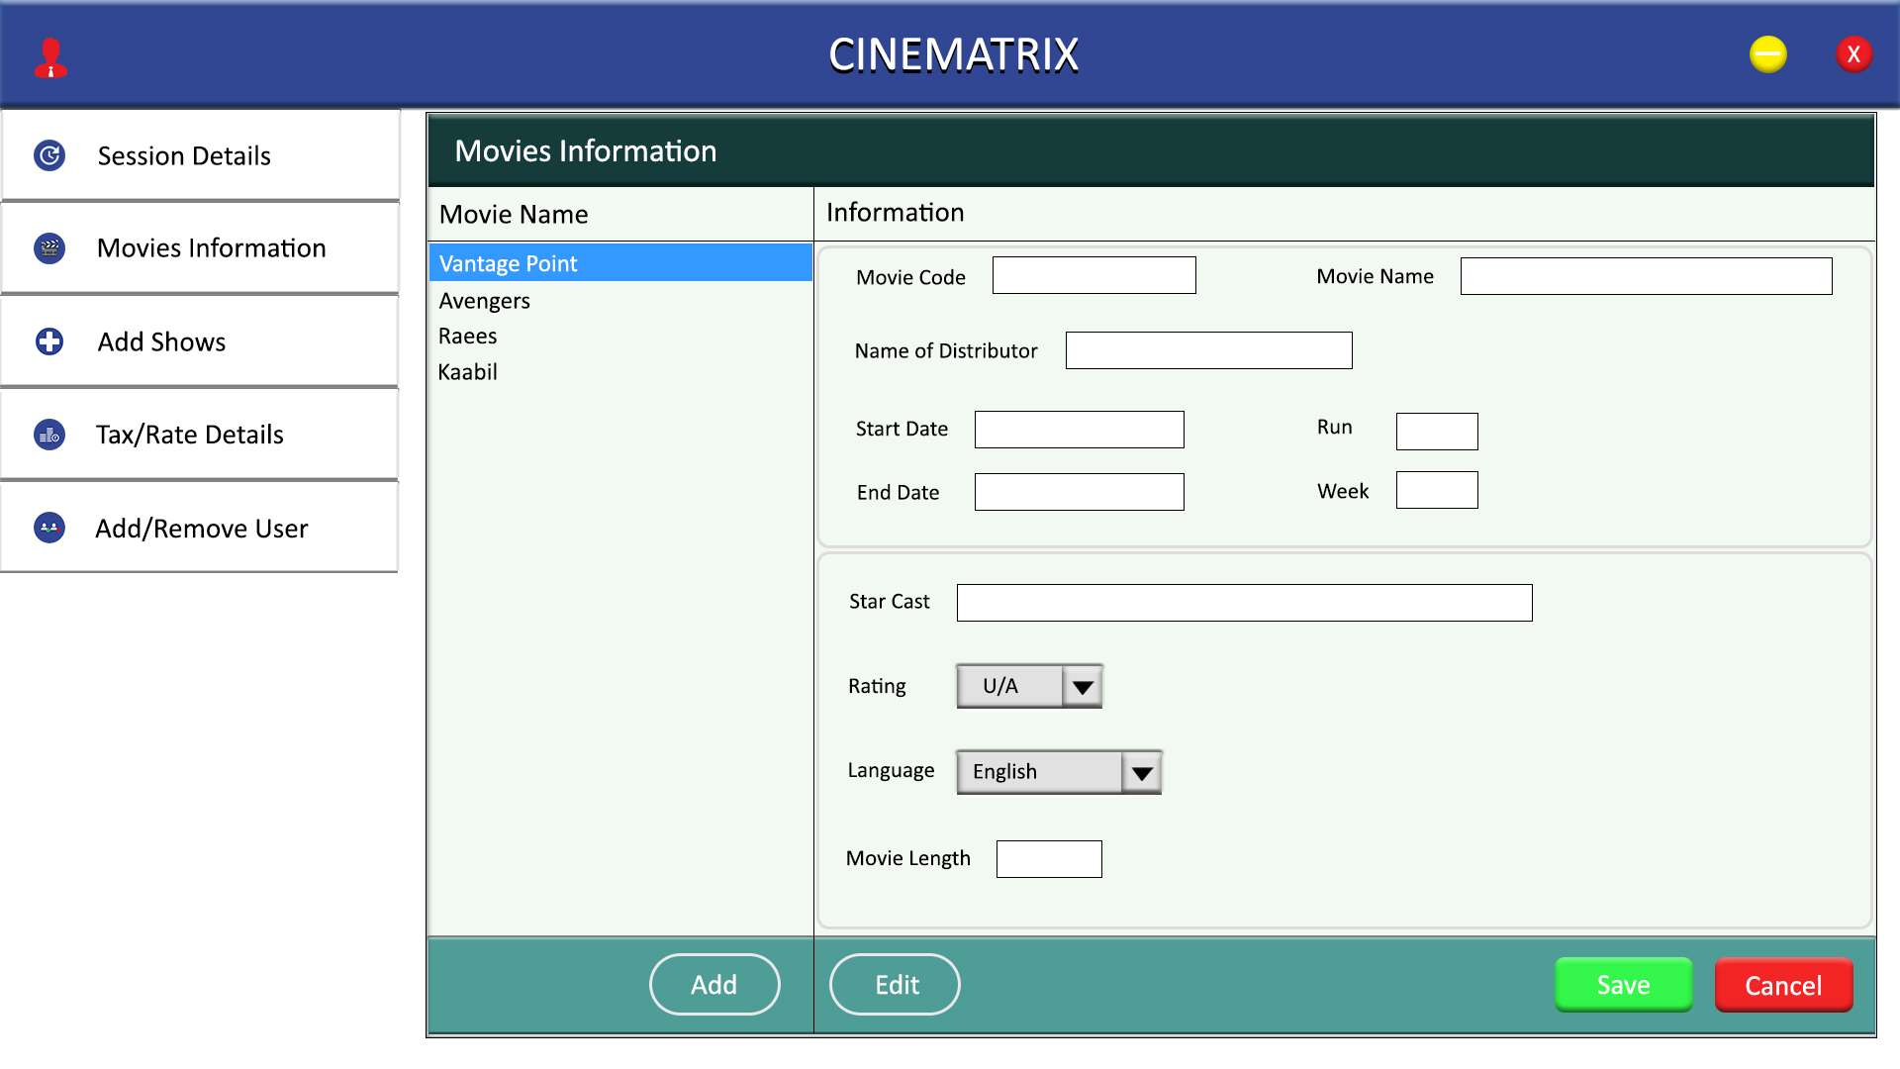Viewport: 1900px width, 1069px height.
Task: Select Vantage Point in movie list
Action: click(x=620, y=263)
